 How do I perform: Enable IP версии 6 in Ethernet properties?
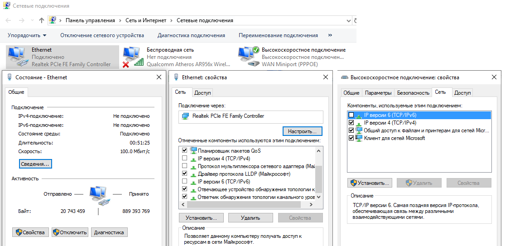click(185, 181)
